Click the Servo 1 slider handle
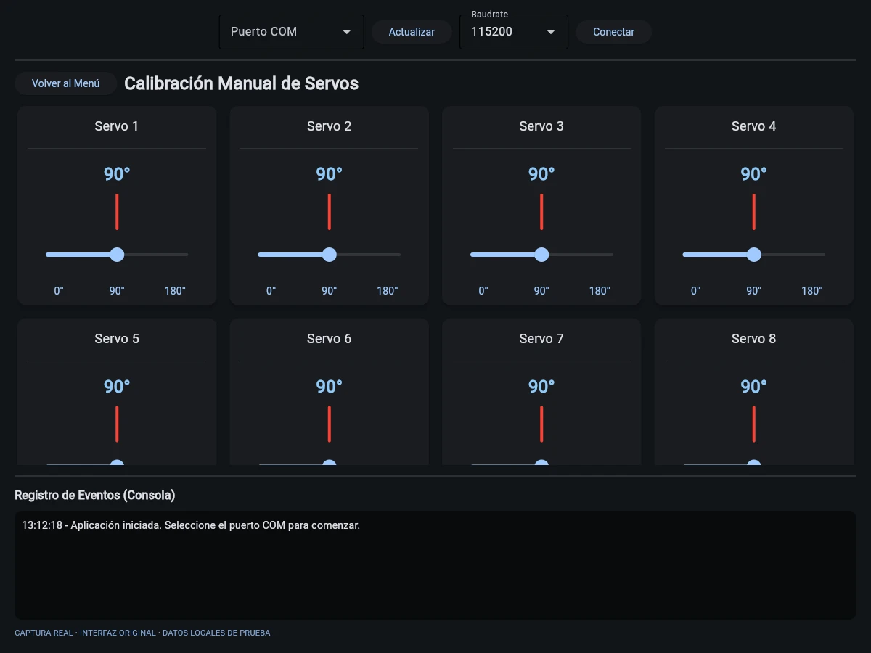The image size is (871, 653). [x=117, y=255]
